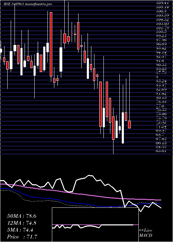Click the 94.14 price axis label
173x242 pixels.
(161, 53)
